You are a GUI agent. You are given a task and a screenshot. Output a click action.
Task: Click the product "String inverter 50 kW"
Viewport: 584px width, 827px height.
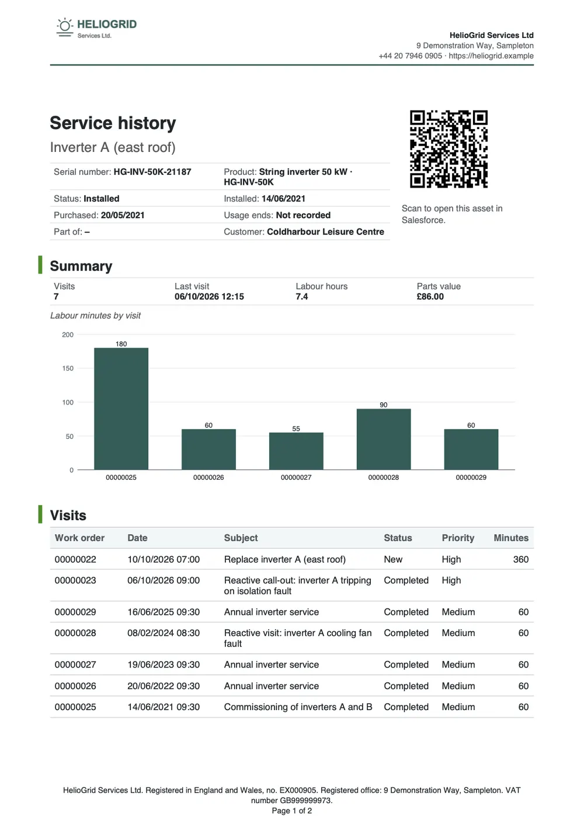point(303,172)
